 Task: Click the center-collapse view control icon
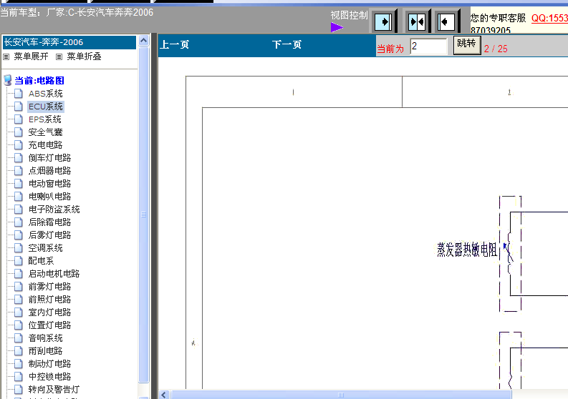(x=417, y=22)
